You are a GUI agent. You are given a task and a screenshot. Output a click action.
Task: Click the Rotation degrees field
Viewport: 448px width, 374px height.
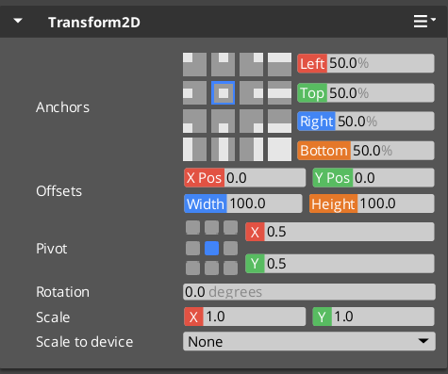tap(309, 292)
